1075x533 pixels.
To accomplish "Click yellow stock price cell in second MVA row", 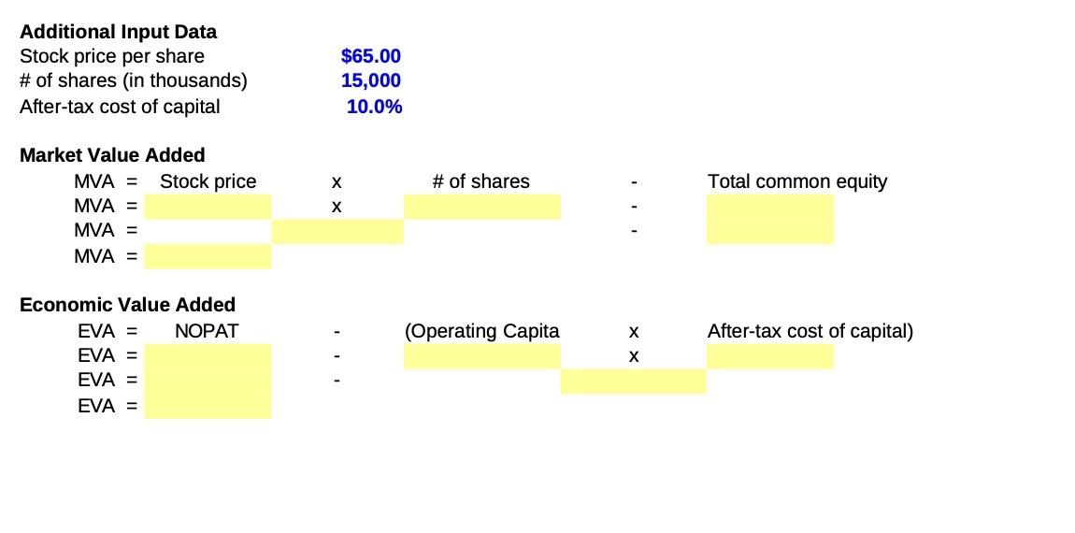I will click(208, 207).
